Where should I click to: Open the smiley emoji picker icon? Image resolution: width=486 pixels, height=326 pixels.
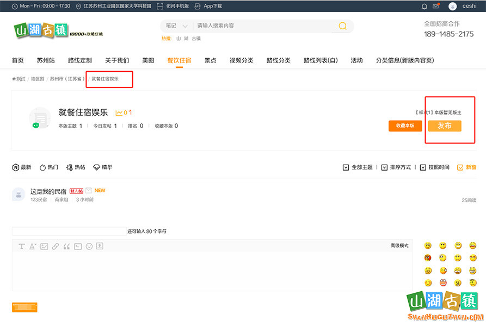(89, 246)
